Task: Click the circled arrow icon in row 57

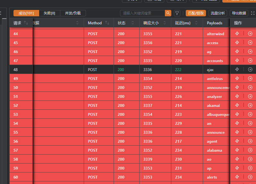Action: point(250,150)
